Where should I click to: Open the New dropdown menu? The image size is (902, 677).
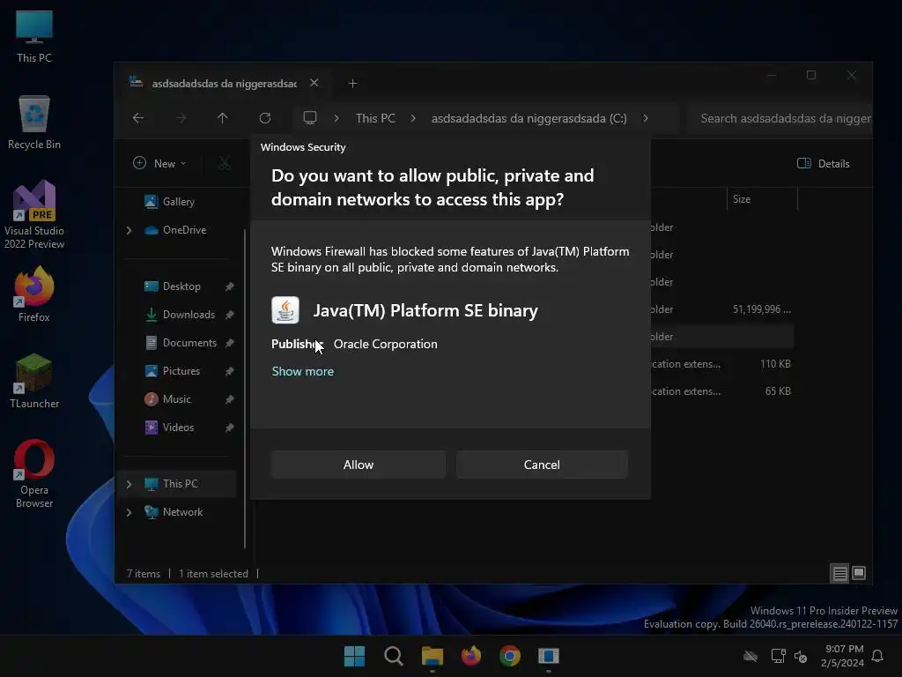160,163
